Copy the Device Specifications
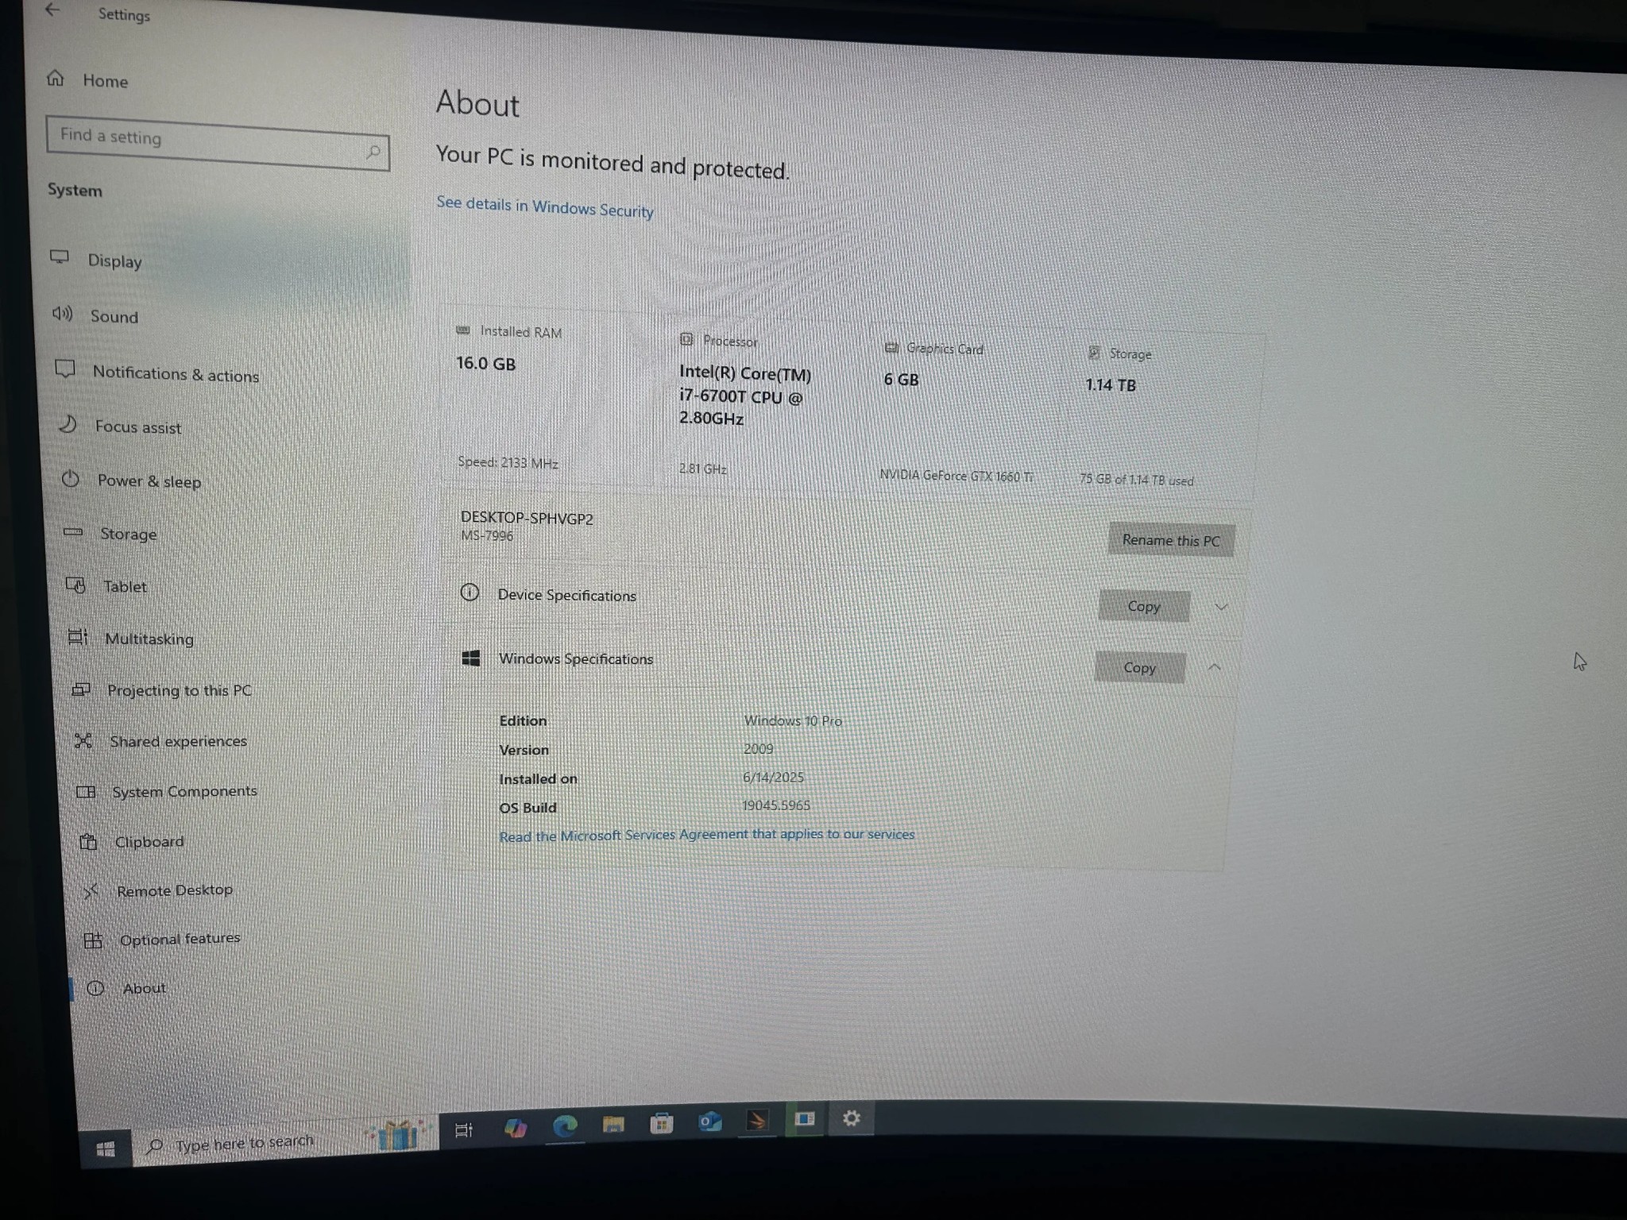The image size is (1627, 1220). pyautogui.click(x=1144, y=606)
